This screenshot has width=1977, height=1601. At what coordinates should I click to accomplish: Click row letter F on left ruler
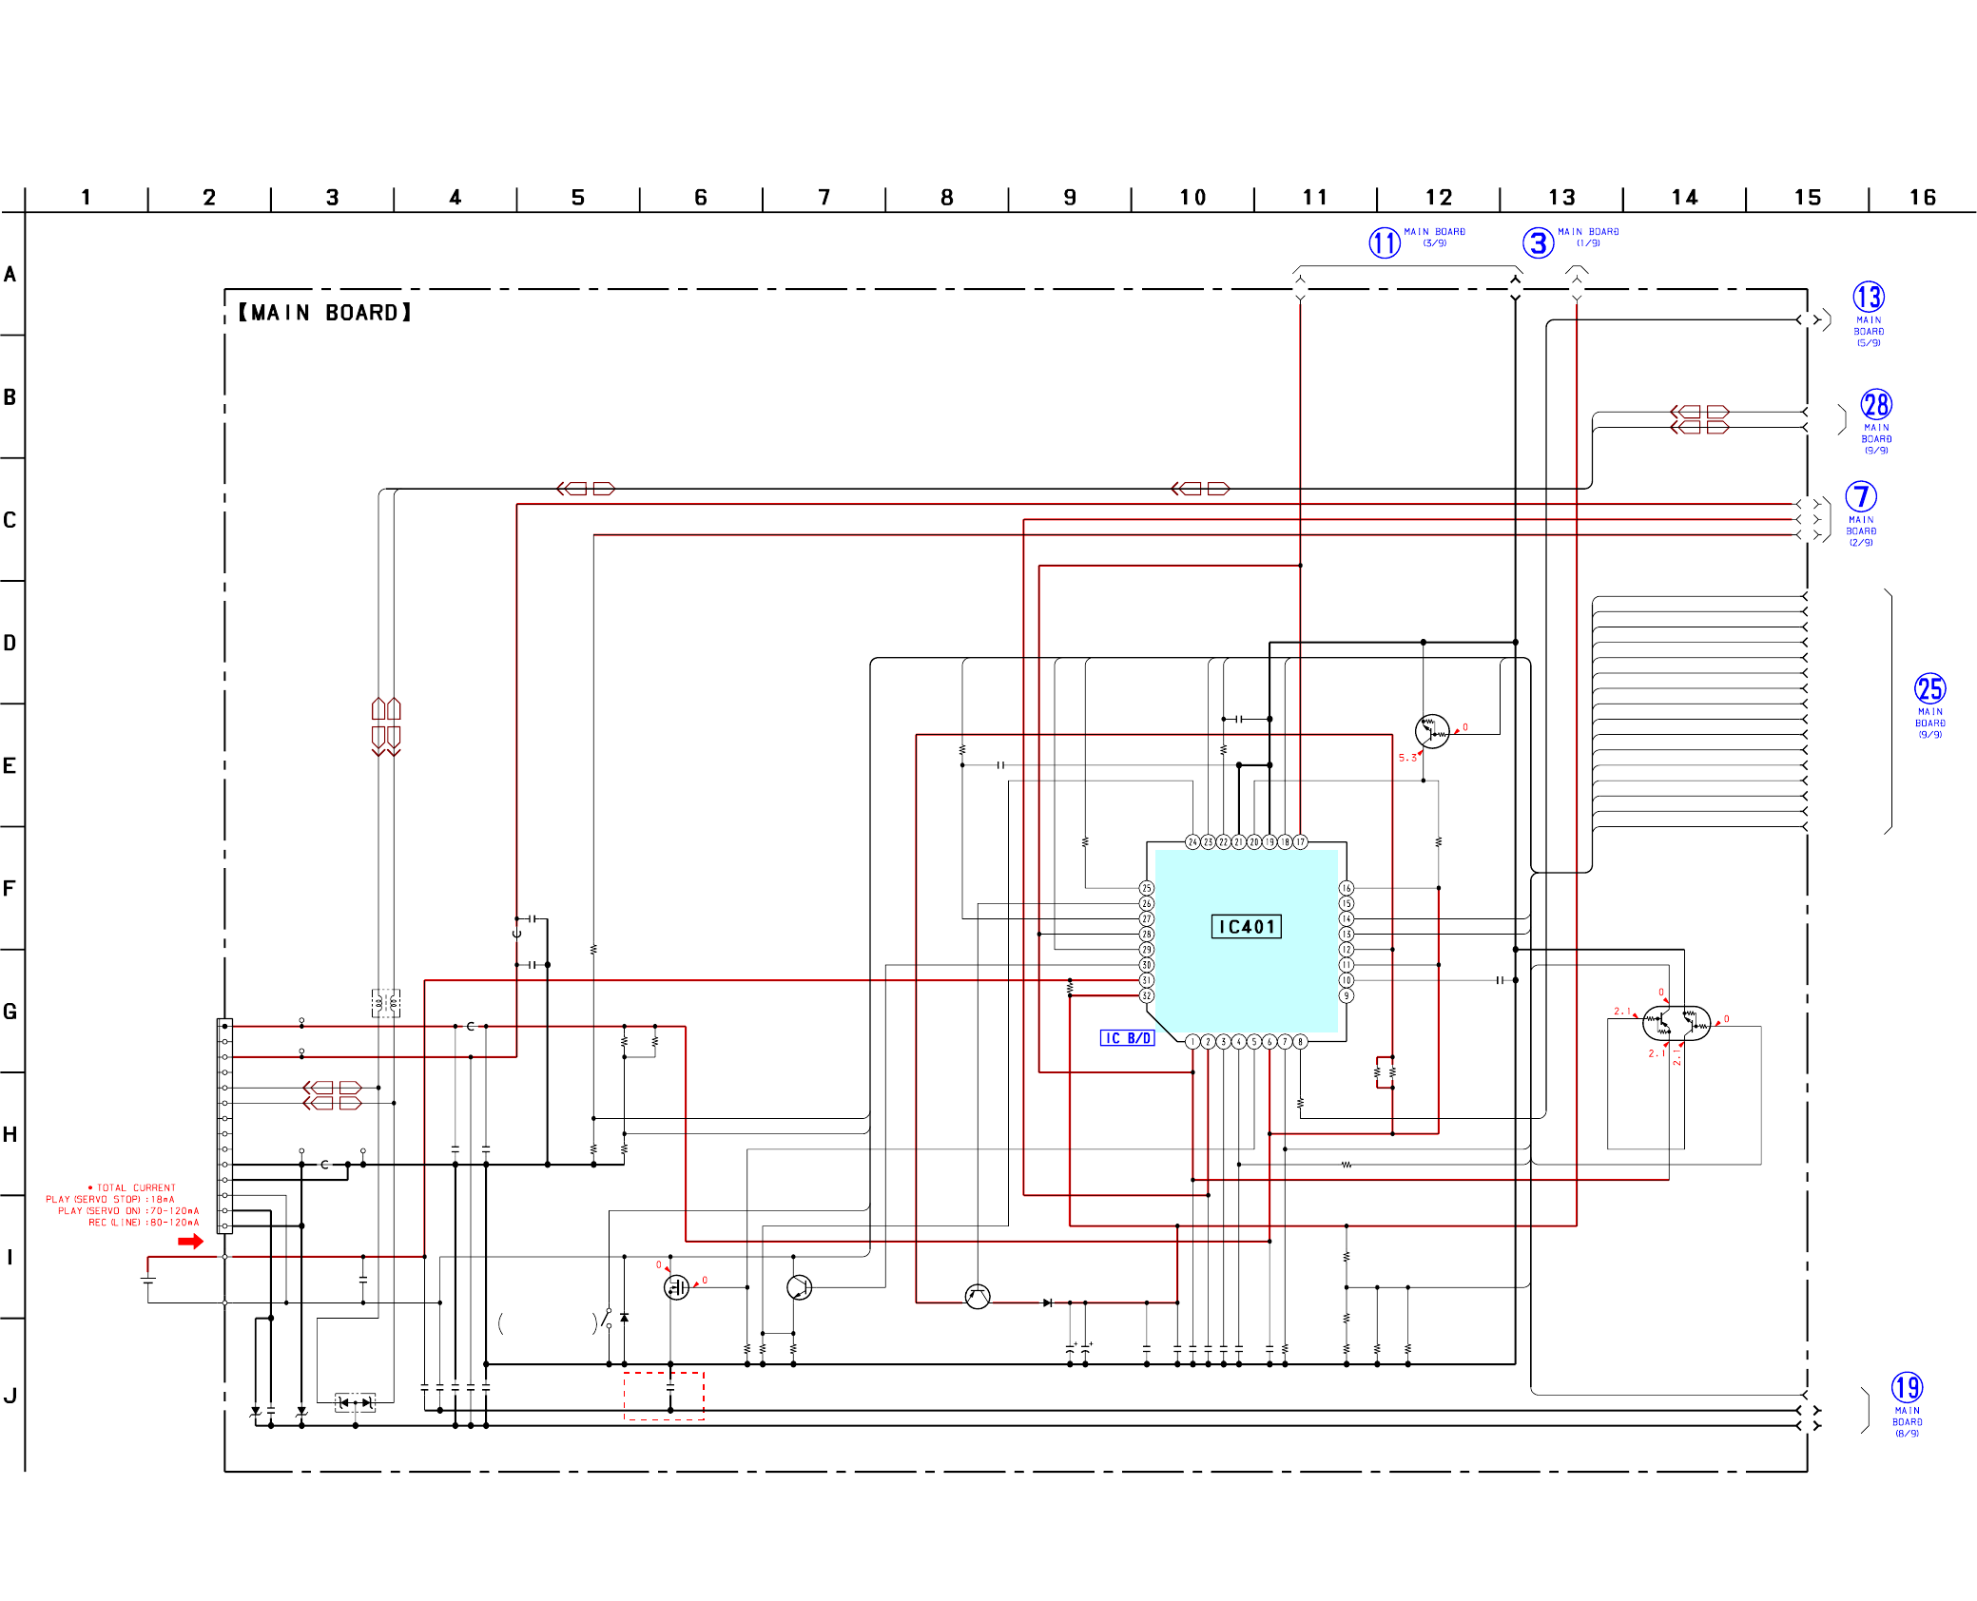10,888
